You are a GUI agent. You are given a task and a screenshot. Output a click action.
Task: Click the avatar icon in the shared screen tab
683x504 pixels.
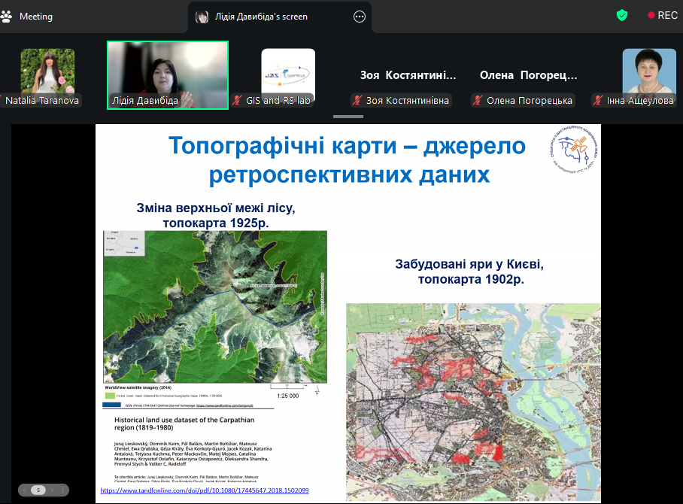click(202, 17)
